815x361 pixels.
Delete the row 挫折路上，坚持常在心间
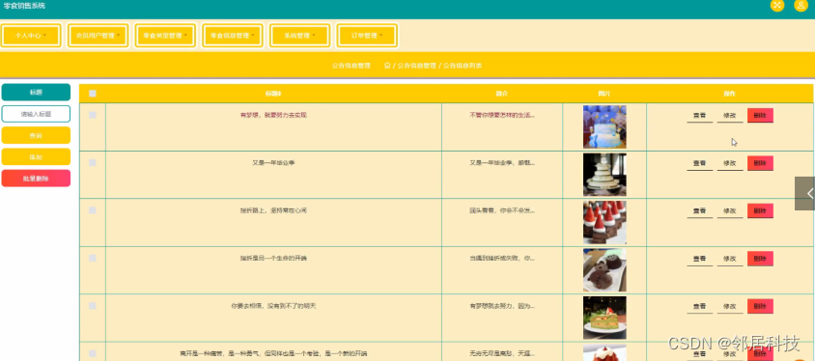[760, 210]
